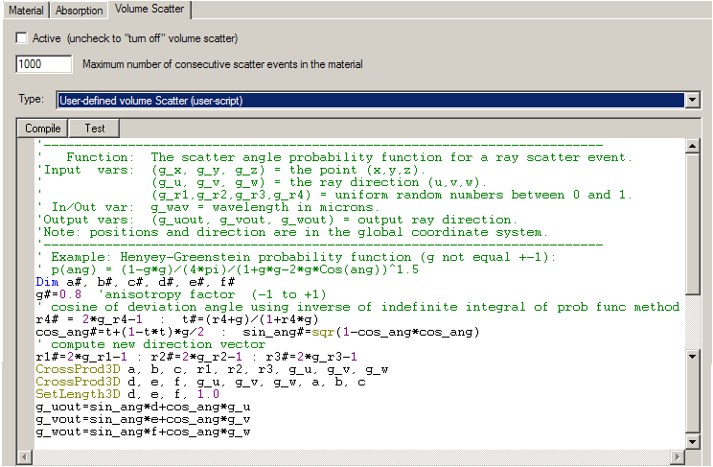The image size is (713, 467).
Task: Click the CrossProd3D a, b, c line
Action: tap(192, 369)
